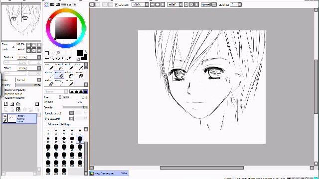Create a new linework layer
The height and width of the screenshot is (179, 319).
[12, 104]
